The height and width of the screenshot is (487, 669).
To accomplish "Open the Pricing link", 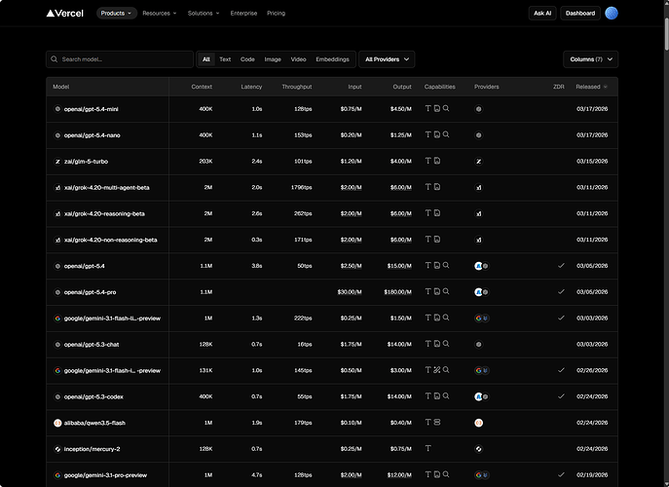I will 276,14.
